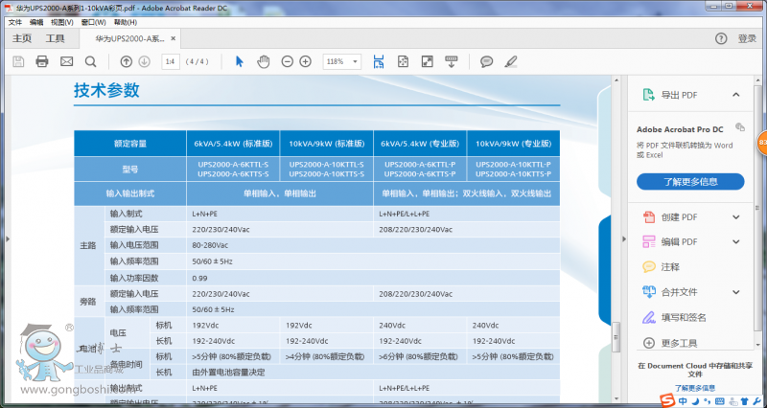Open the Help question mark icon
Viewport: 767px width, 408px height.
click(x=721, y=38)
